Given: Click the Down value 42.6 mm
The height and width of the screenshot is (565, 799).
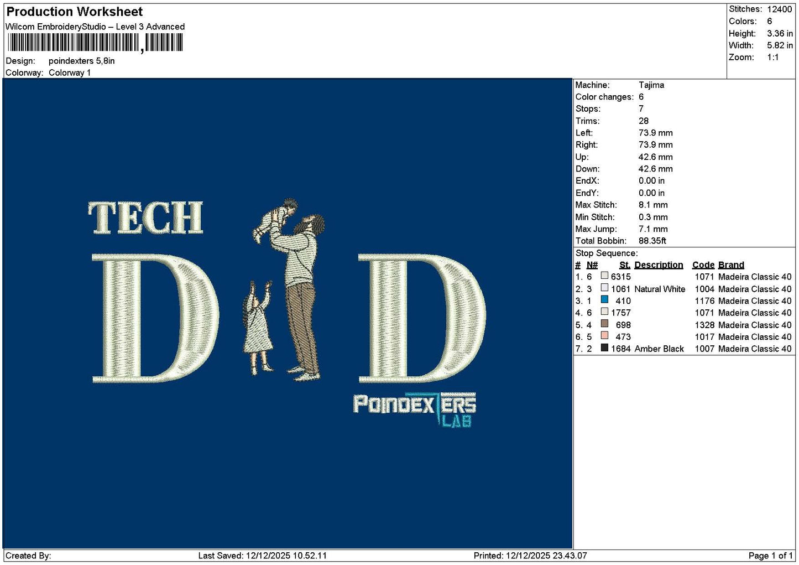Looking at the screenshot, I should [656, 169].
